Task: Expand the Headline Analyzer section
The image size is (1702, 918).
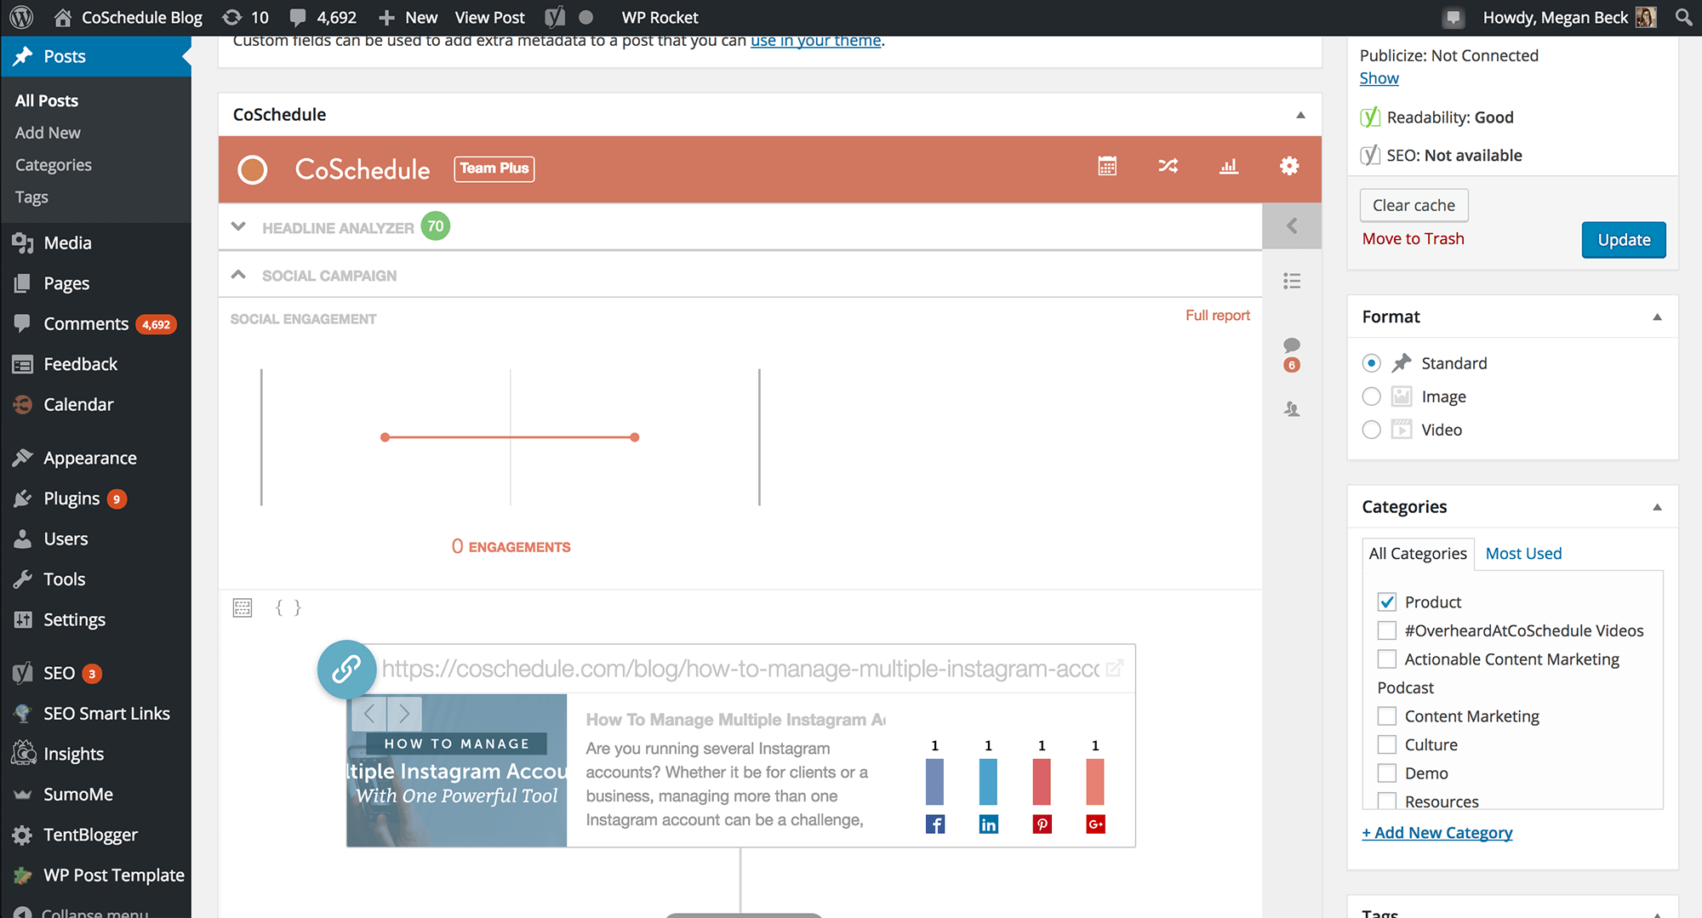Action: point(238,226)
